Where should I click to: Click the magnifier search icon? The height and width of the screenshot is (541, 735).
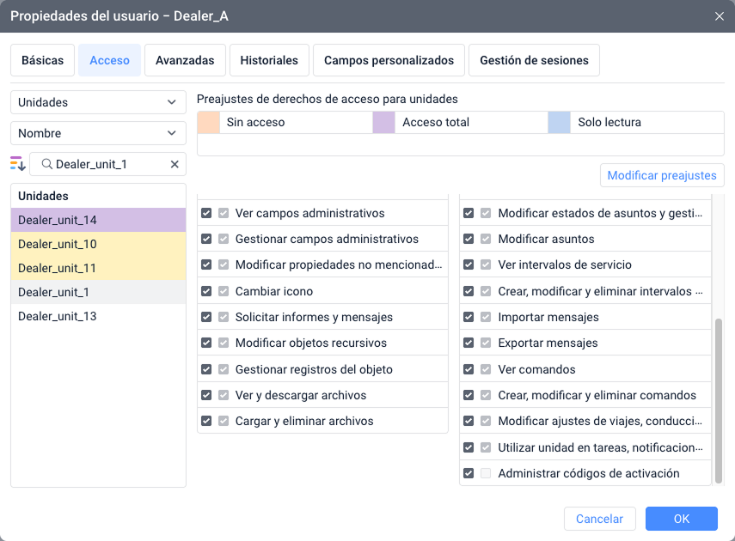(47, 164)
